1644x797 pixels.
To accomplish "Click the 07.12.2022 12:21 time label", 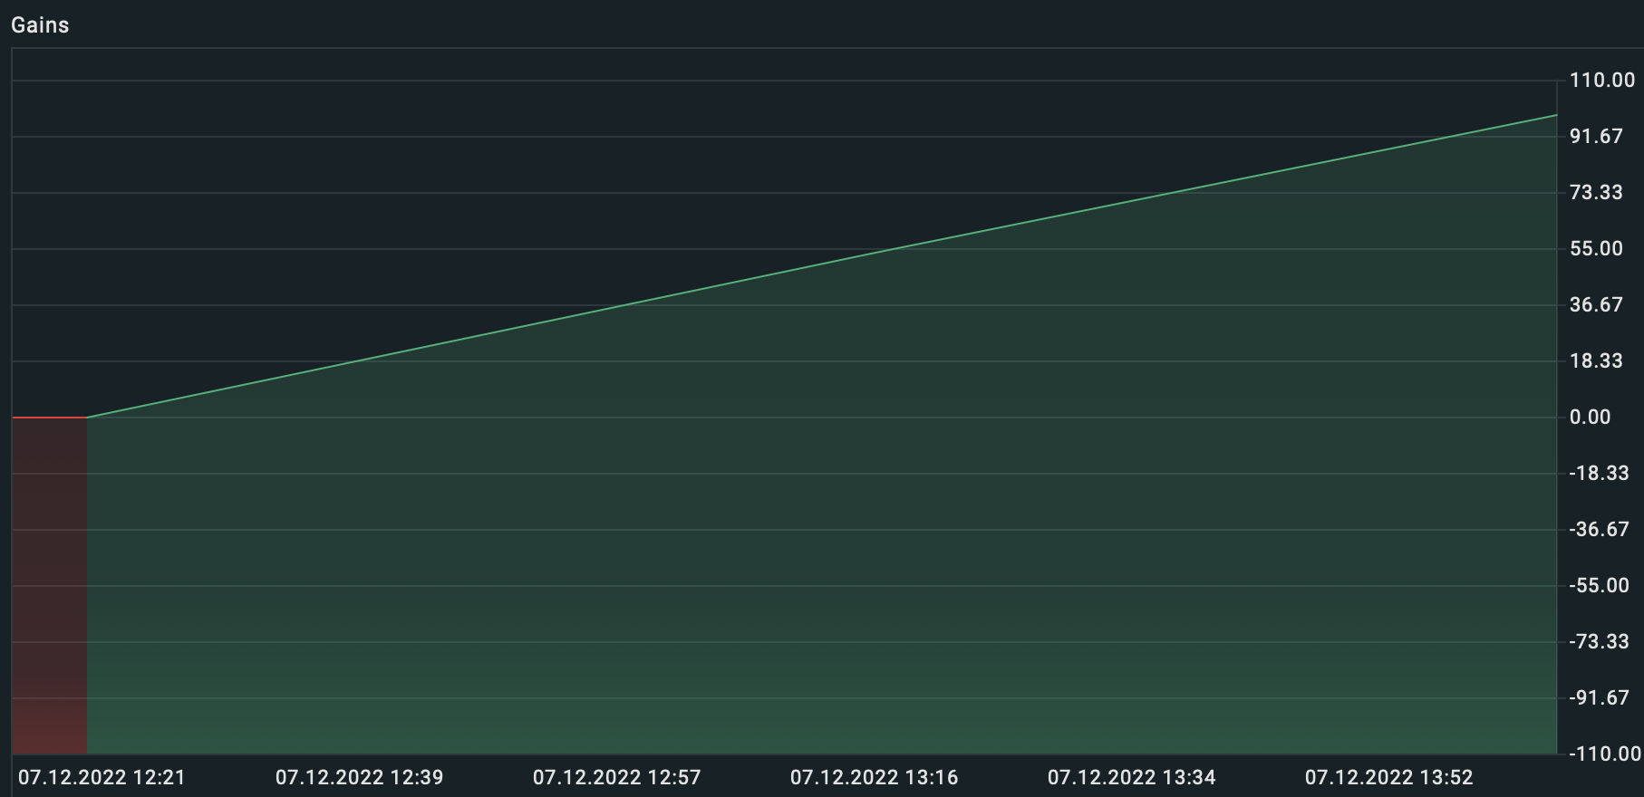I will pyautogui.click(x=102, y=778).
